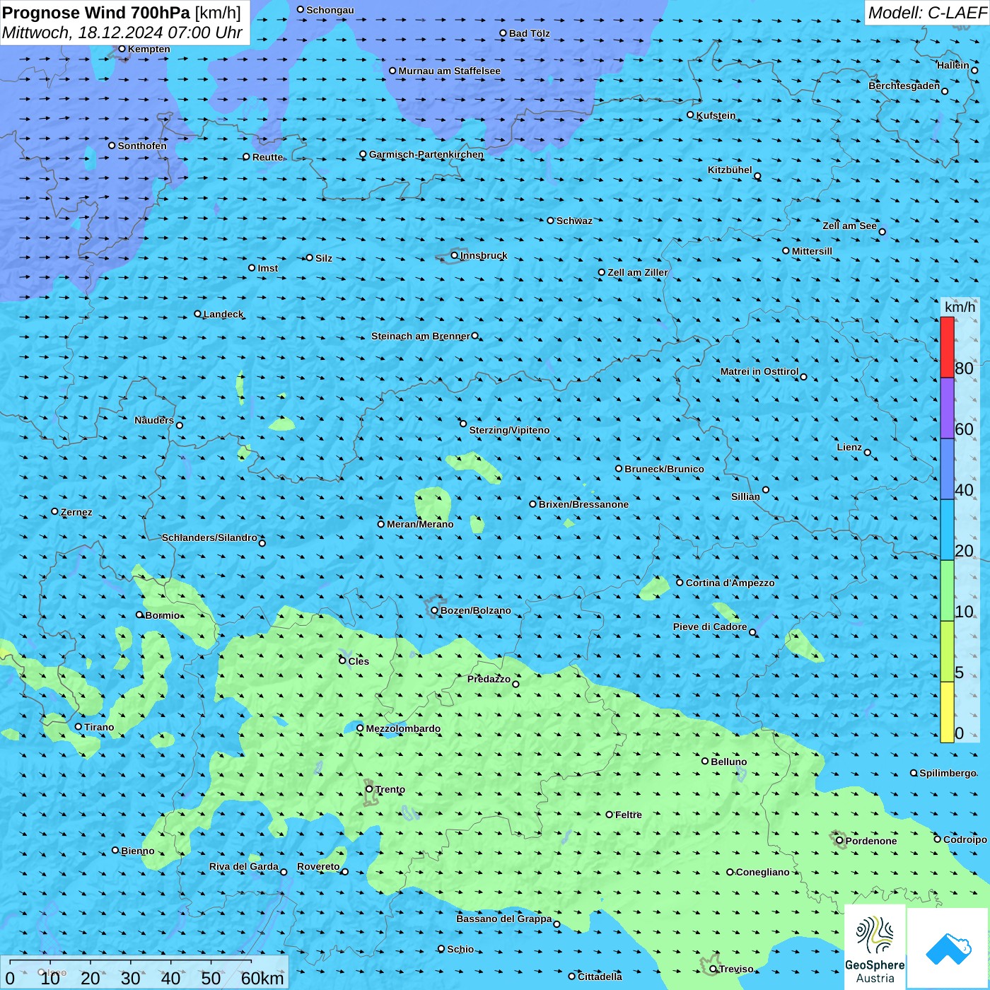Click the Imst label
This screenshot has height=990, width=990.
click(x=267, y=268)
